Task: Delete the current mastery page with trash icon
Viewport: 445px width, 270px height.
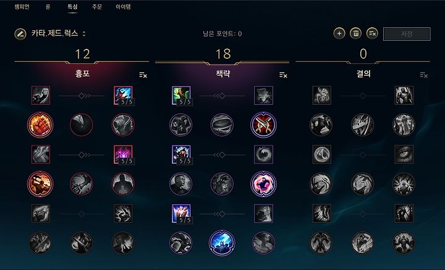Action: [355, 33]
